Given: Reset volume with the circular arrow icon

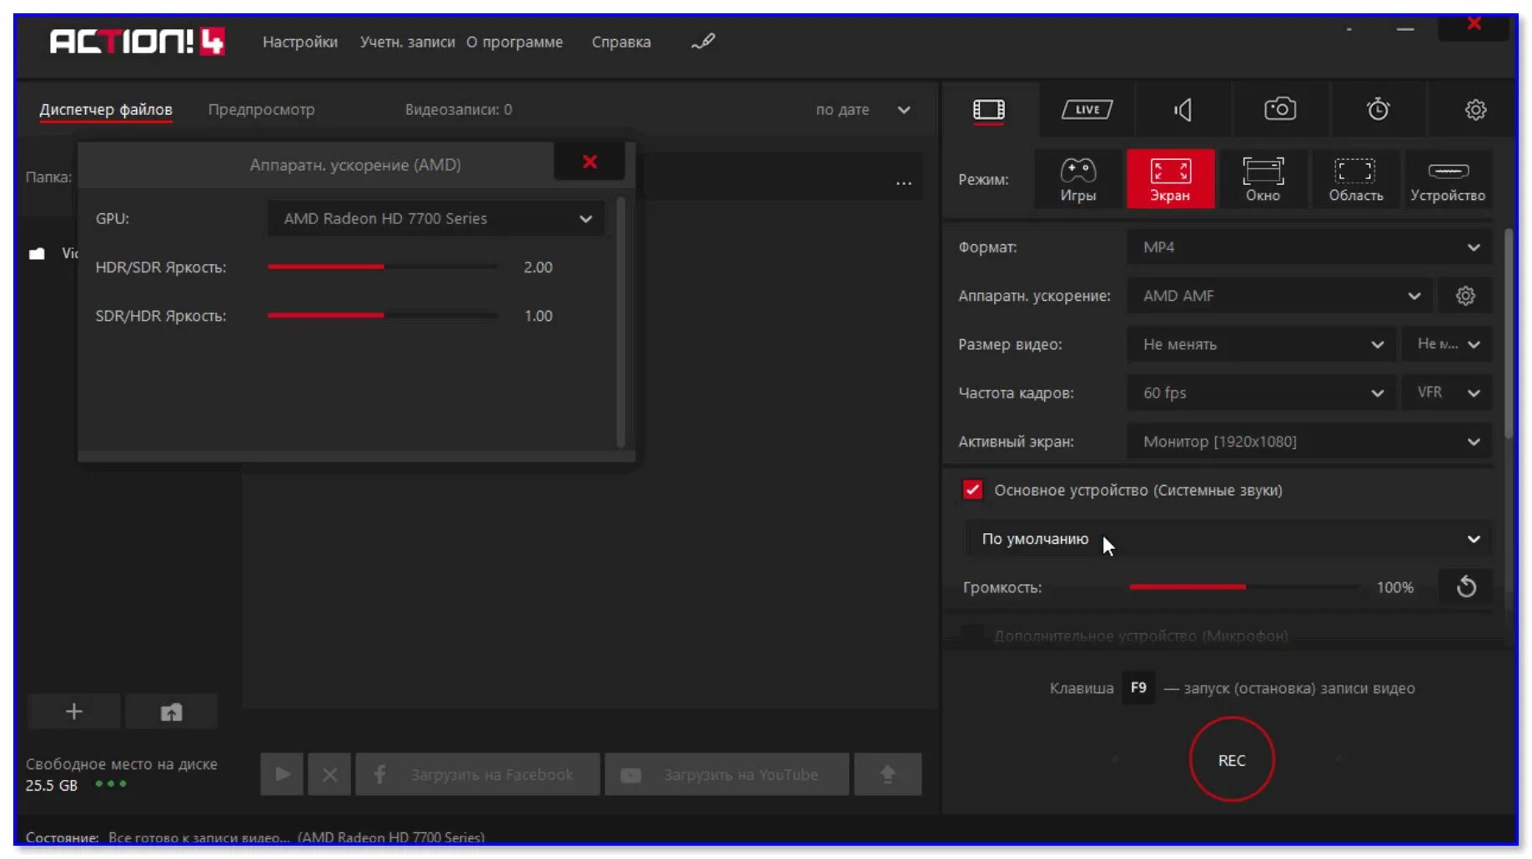Looking at the screenshot, I should (1466, 587).
